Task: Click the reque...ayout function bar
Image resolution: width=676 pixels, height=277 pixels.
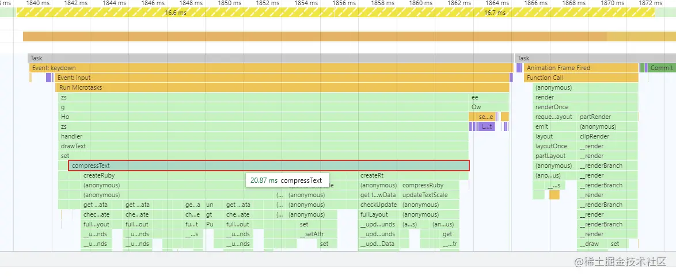Action: 555,117
